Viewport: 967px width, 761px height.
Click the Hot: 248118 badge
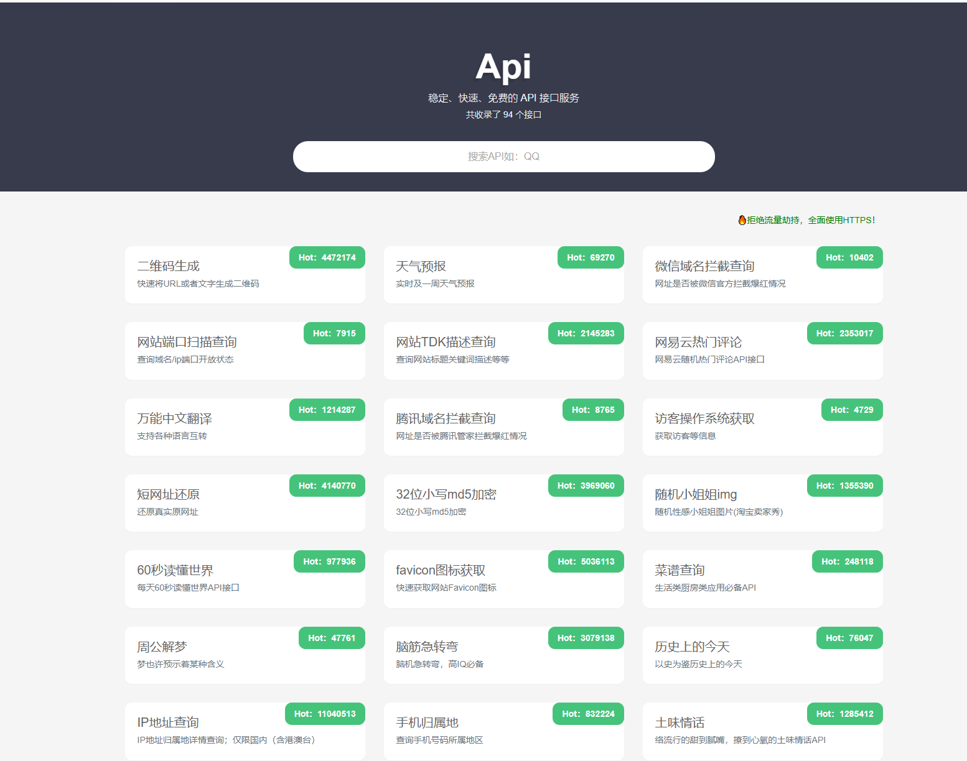click(x=847, y=561)
